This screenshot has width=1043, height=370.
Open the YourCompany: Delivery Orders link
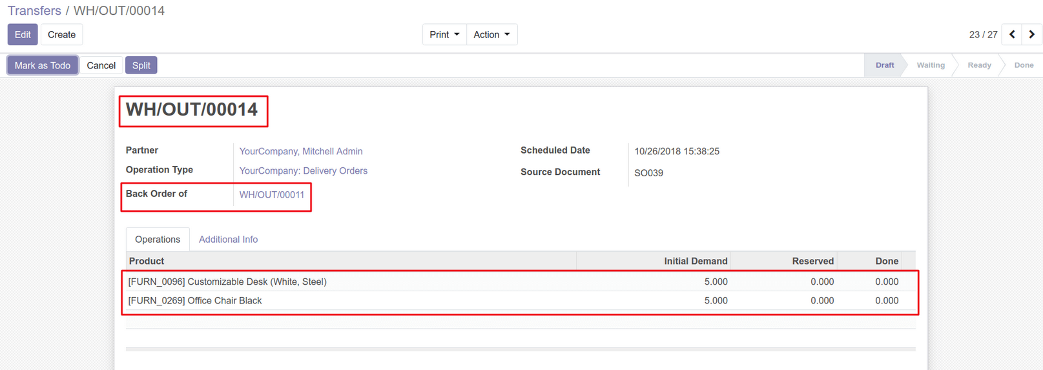tap(303, 170)
